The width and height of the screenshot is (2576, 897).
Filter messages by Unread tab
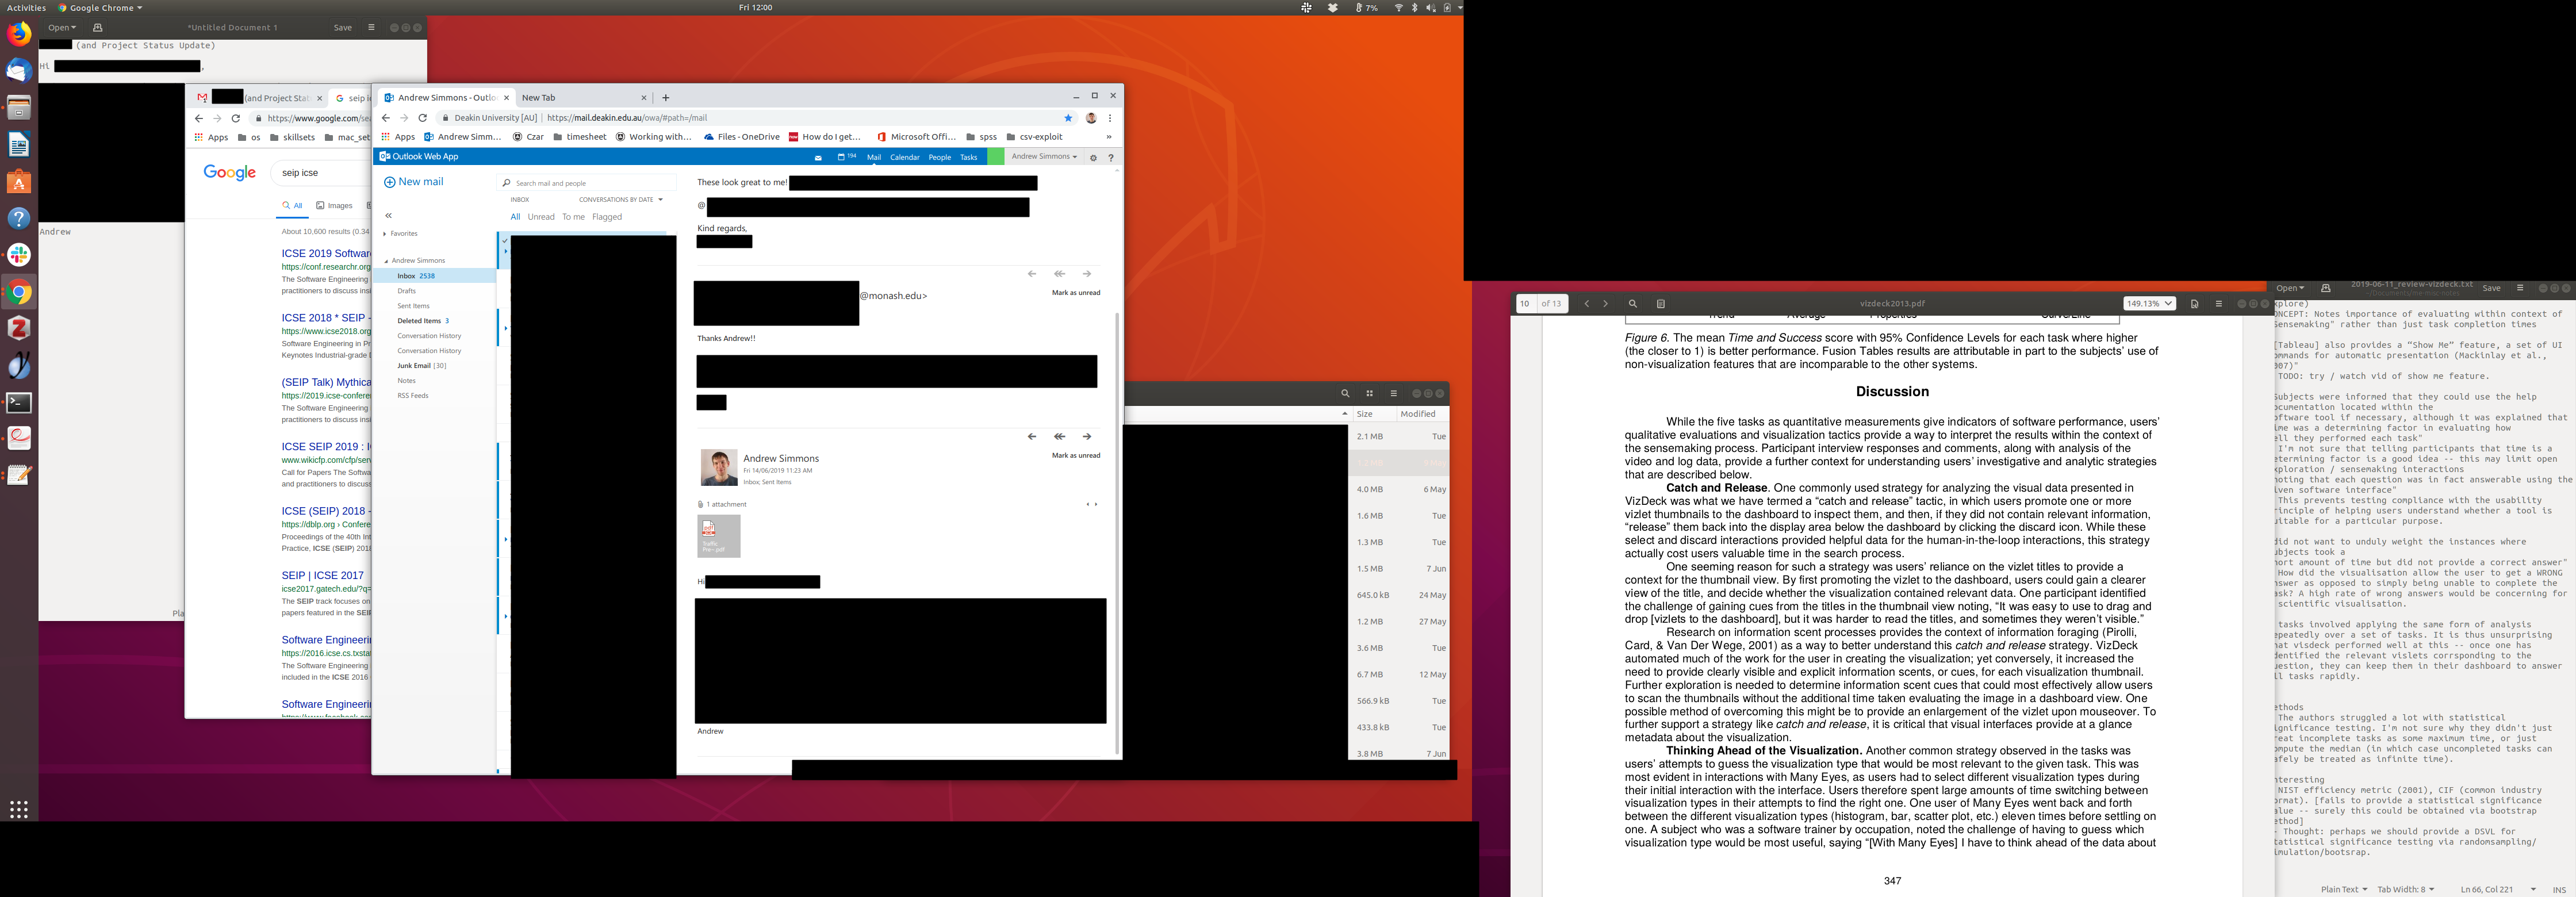(541, 217)
